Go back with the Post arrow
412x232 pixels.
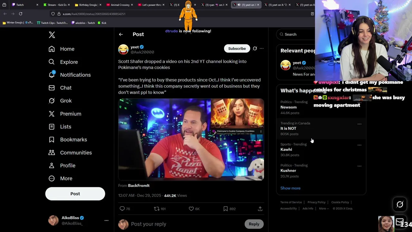pyautogui.click(x=121, y=34)
